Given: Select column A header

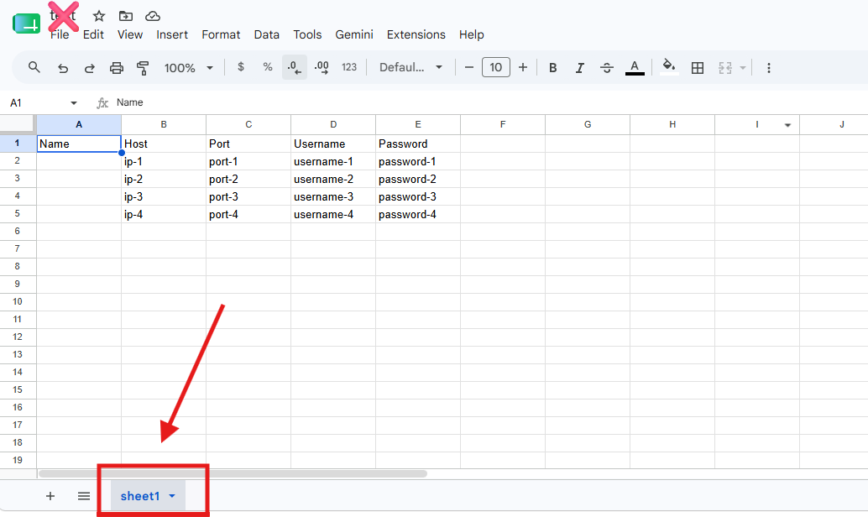Looking at the screenshot, I should point(79,124).
